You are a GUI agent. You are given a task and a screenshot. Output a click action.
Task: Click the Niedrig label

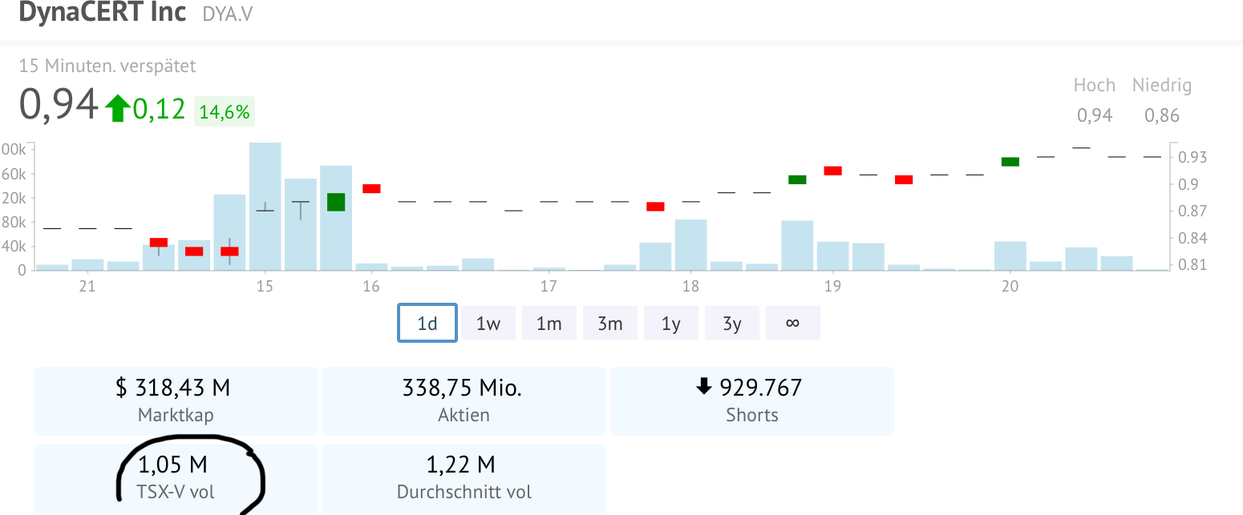pos(1162,85)
